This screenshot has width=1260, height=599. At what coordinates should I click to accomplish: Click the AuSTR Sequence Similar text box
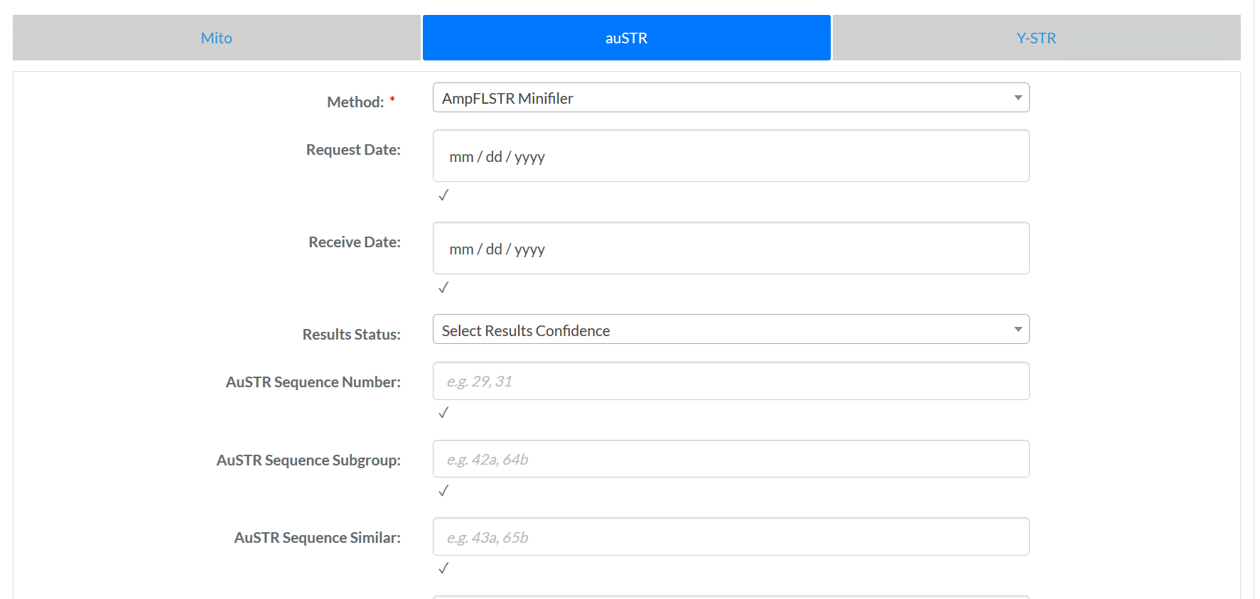coord(731,536)
